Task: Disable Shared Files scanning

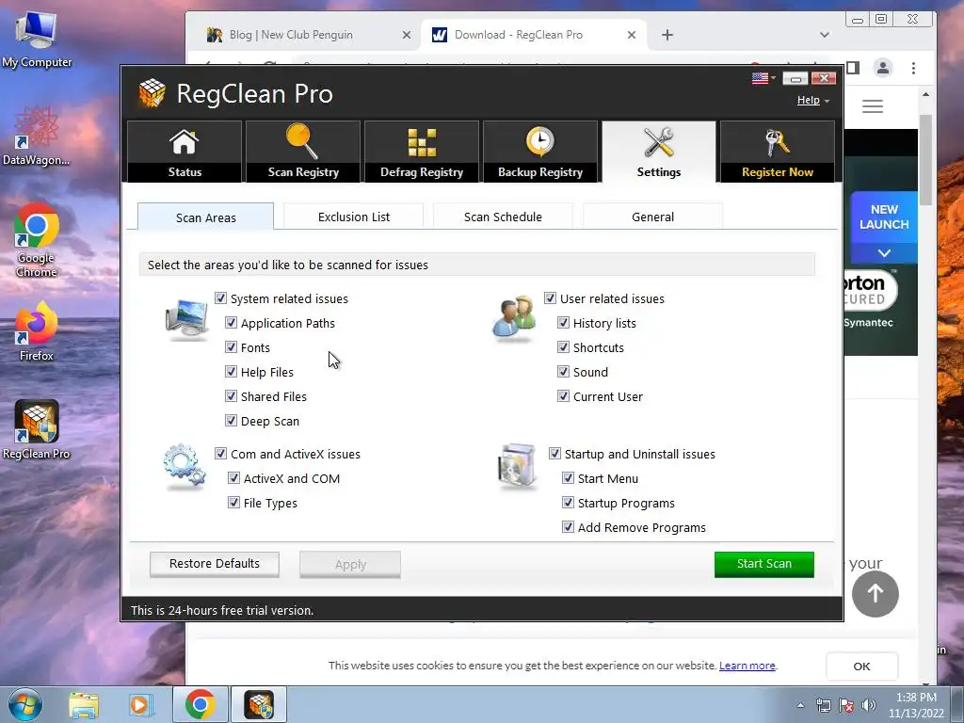Action: pos(232,396)
